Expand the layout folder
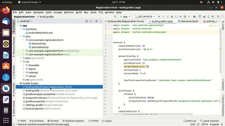 tap(24, 69)
